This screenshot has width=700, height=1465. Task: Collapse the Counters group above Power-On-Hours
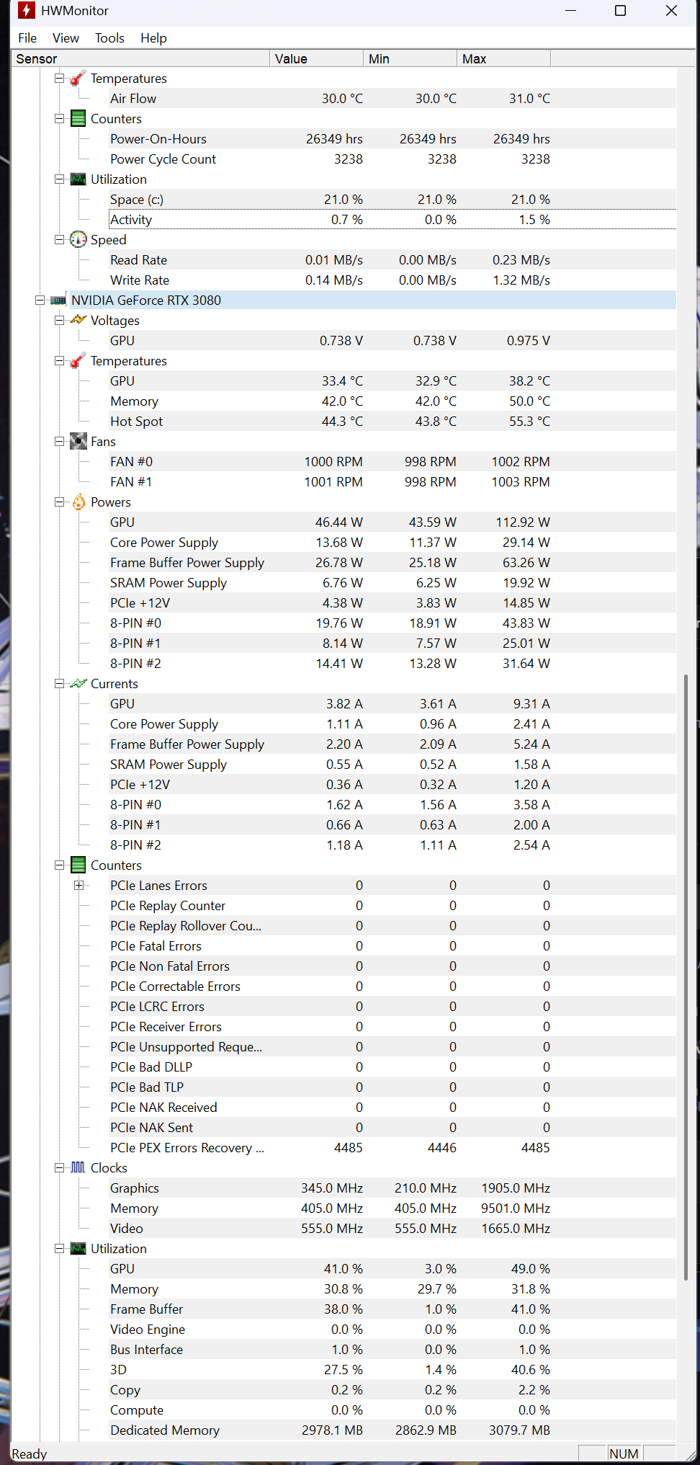[x=59, y=119]
